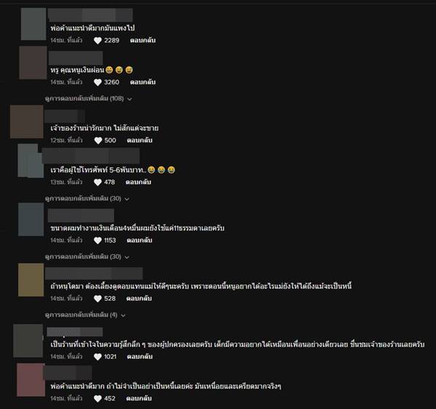436x409 pixels.
Task: Reply to the comment with 3260 likes
Action: point(142,82)
